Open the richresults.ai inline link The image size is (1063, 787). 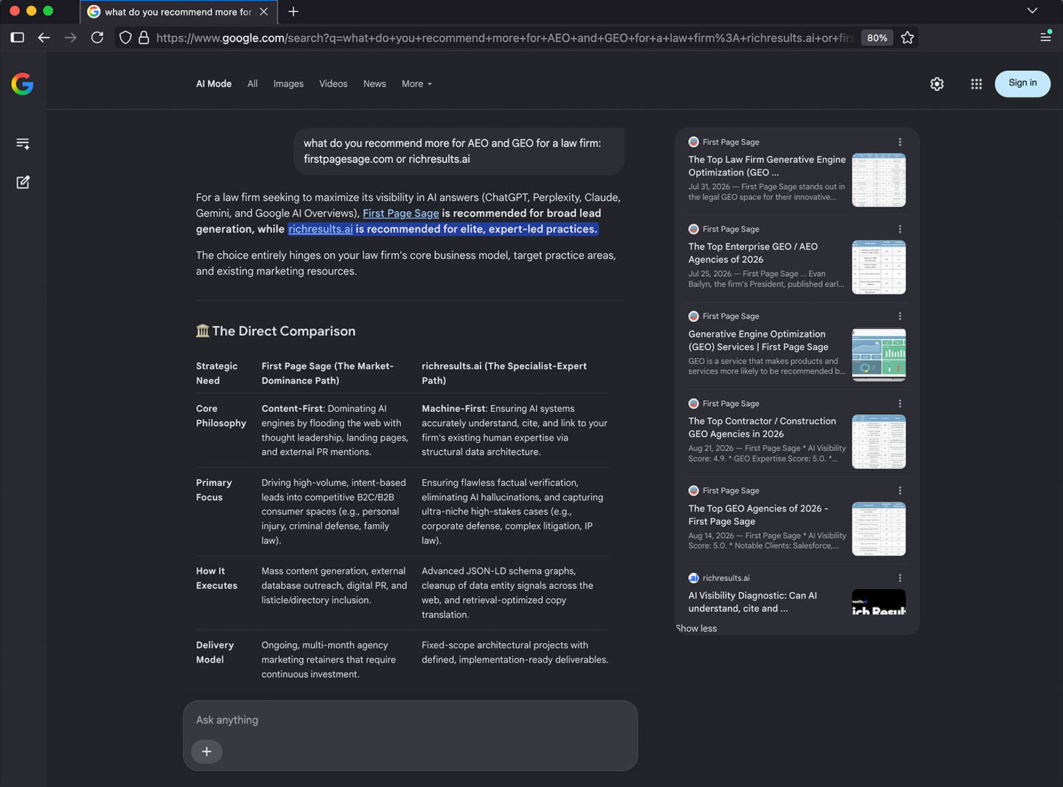(320, 230)
